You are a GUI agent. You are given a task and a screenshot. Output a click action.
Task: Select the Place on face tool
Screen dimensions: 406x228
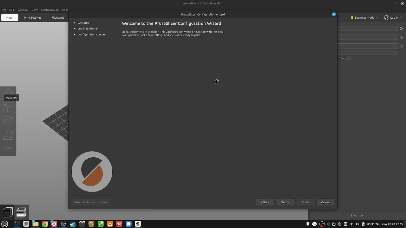8,136
